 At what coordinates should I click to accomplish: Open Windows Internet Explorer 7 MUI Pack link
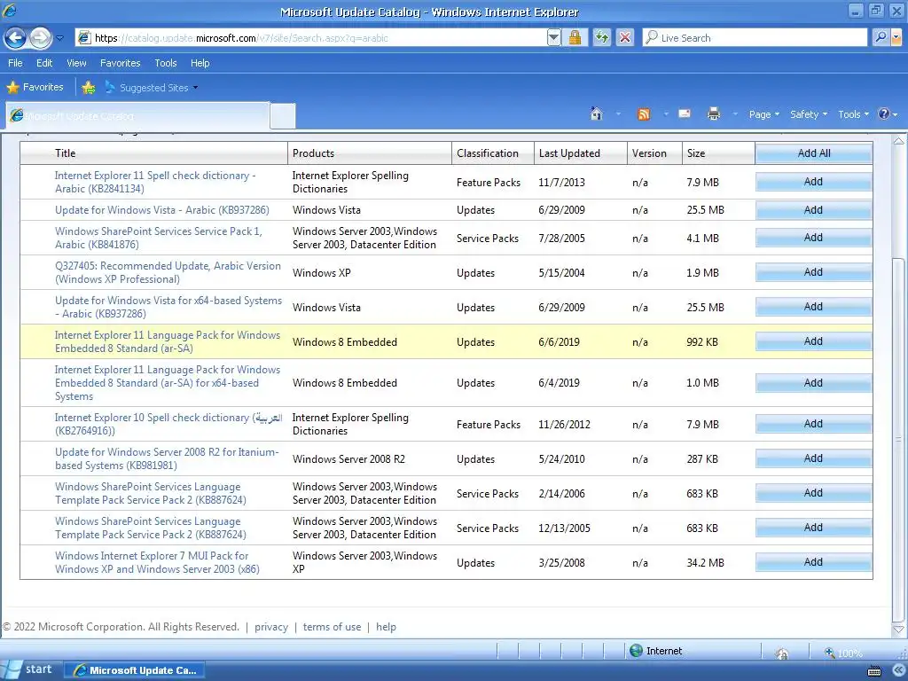157,562
